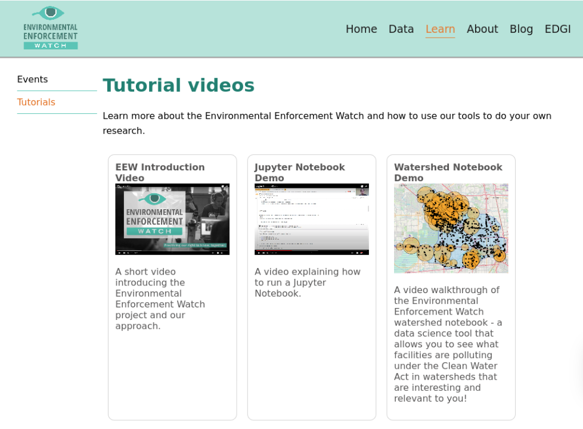Open the Jupyter Notebook Demo title
Screen dimensions: 583x429
pyautogui.click(x=300, y=172)
